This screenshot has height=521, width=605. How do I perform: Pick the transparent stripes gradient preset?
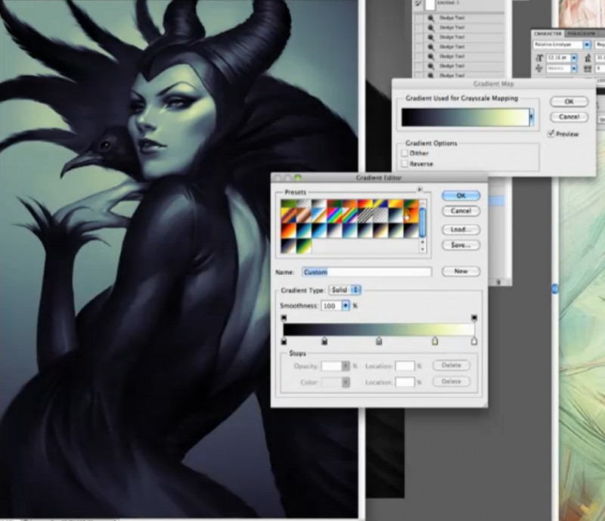pos(365,216)
